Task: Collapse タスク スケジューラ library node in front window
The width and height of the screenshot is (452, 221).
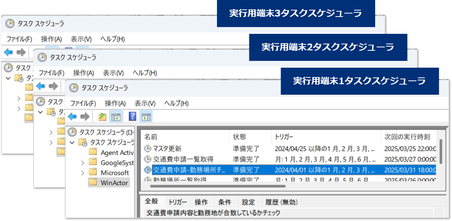Action: point(72,142)
